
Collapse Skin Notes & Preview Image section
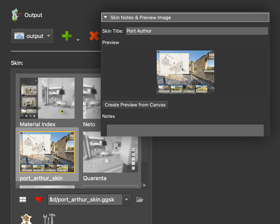coord(105,18)
